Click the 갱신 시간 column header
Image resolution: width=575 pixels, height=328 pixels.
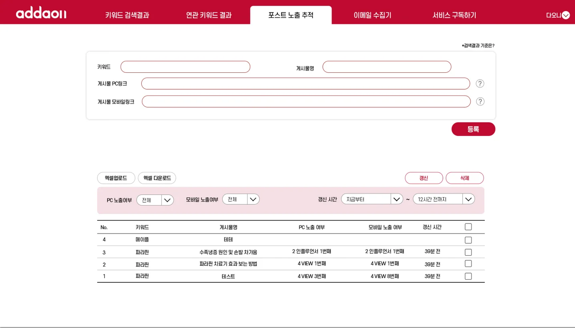(x=432, y=227)
